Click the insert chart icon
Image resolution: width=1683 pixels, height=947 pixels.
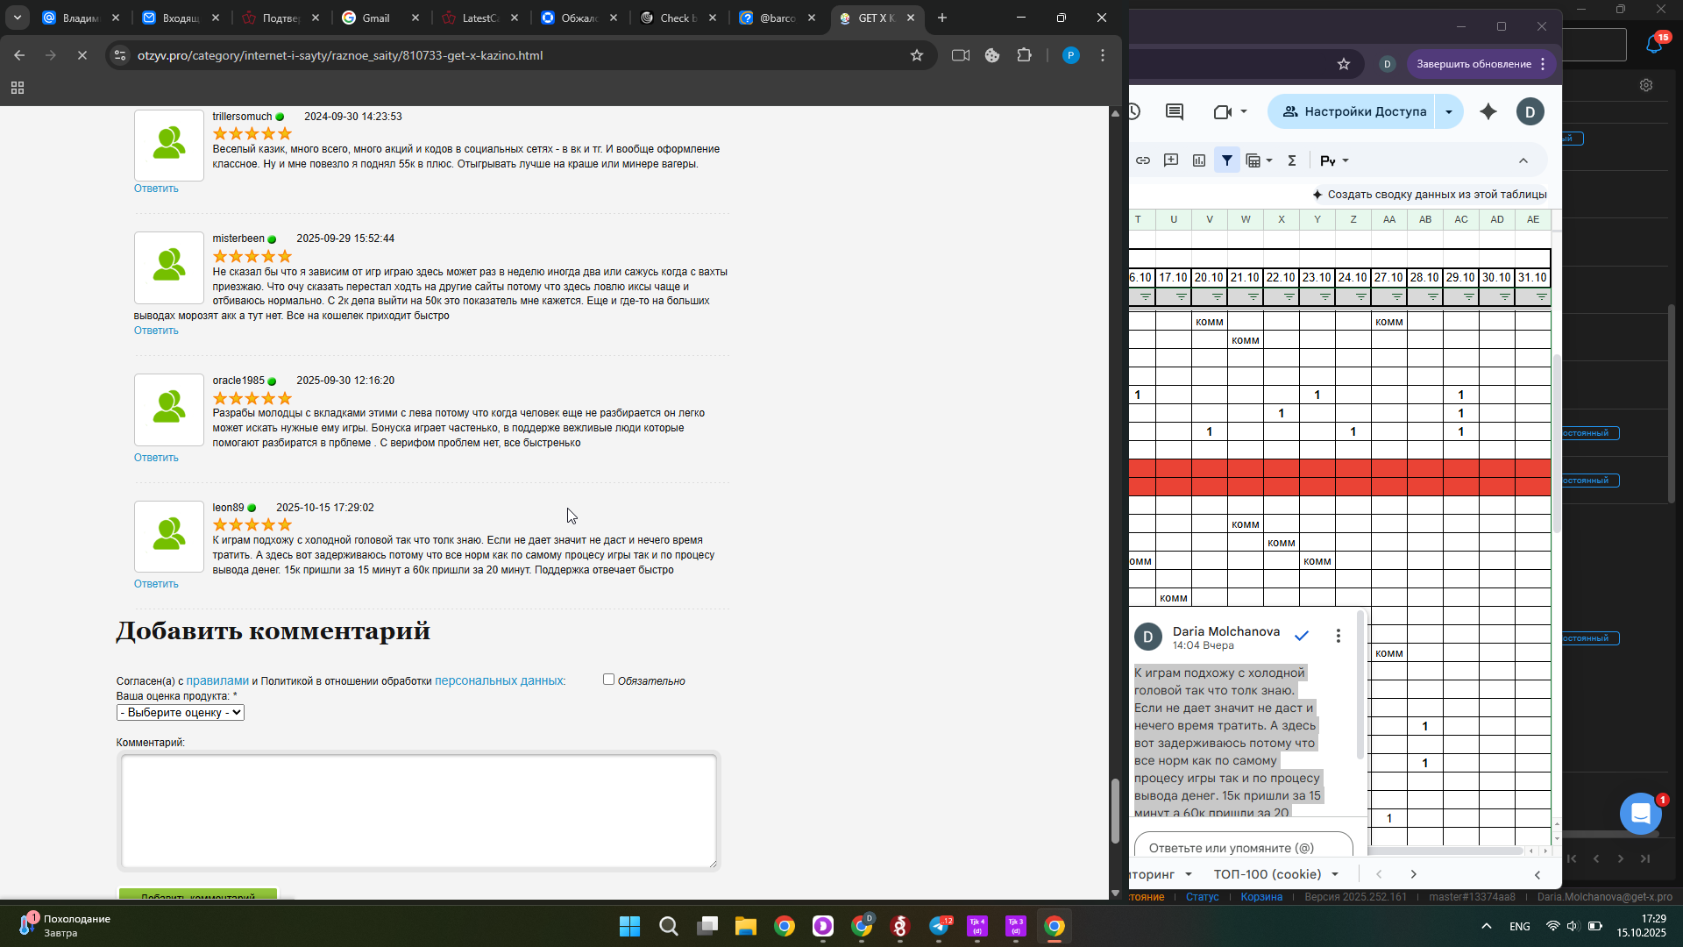click(1199, 160)
